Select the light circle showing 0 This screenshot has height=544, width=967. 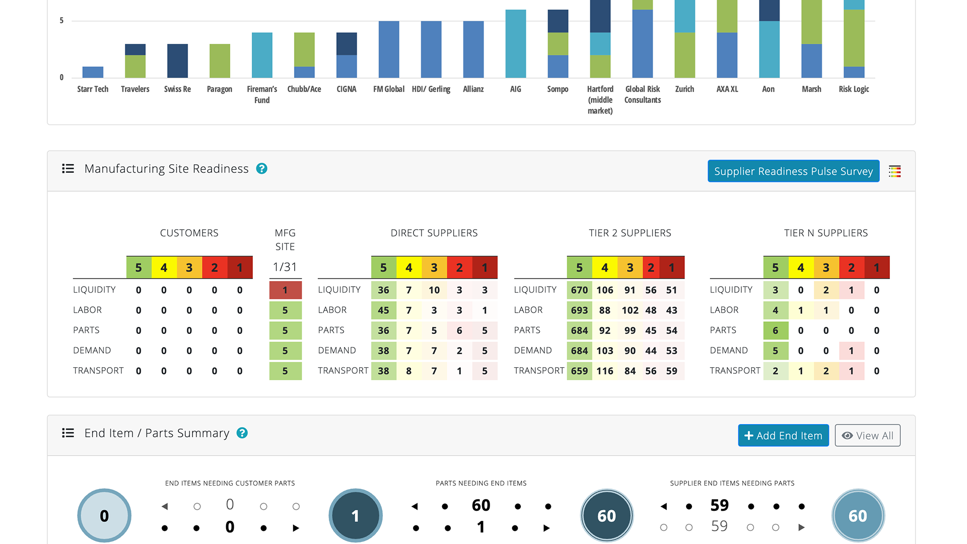(x=104, y=515)
